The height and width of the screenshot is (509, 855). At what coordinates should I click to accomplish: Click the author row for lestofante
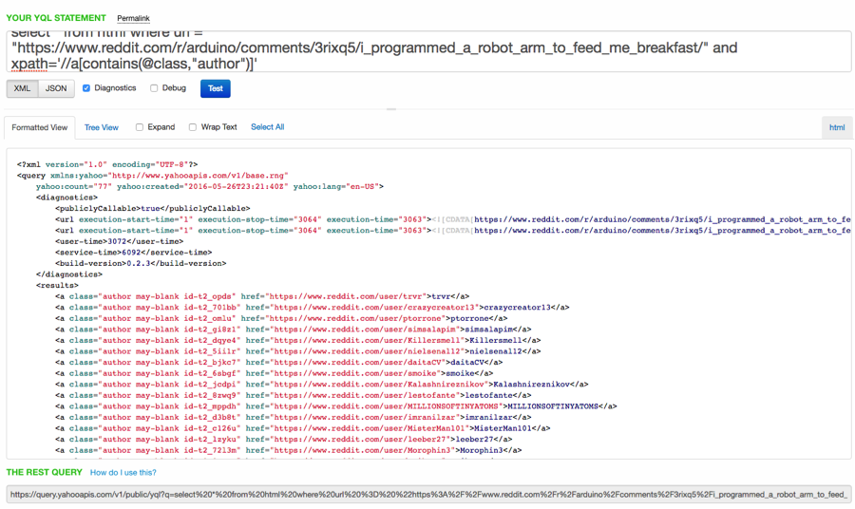294,395
